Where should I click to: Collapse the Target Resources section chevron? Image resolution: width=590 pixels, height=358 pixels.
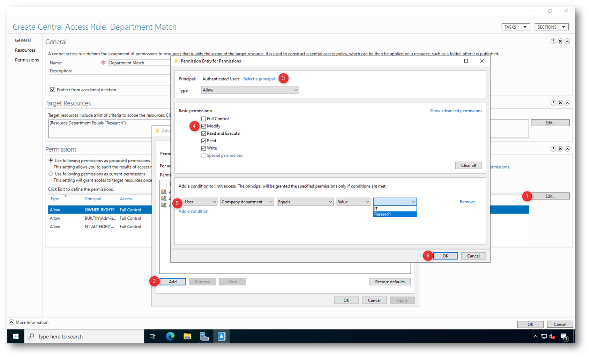pyautogui.click(x=567, y=103)
